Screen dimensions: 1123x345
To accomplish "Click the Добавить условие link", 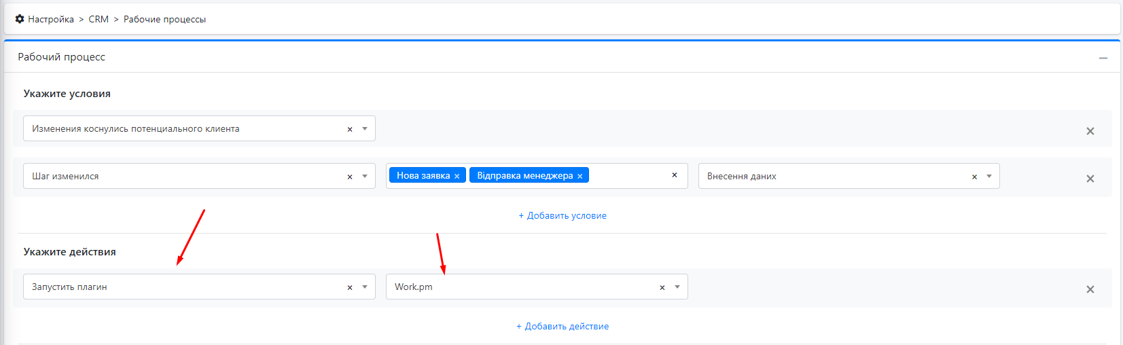I will point(563,215).
